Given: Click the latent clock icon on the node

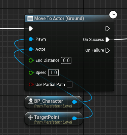Looking at the screenshot, I should click(113, 15).
